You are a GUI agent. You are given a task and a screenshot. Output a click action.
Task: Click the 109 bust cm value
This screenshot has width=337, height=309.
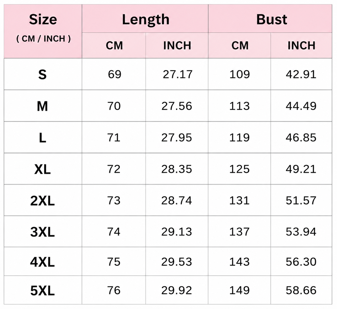pyautogui.click(x=240, y=74)
